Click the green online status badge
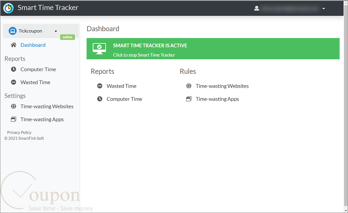Screen dimensions: 348x213 (68, 37)
